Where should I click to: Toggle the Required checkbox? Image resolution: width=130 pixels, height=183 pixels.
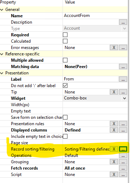(65, 35)
